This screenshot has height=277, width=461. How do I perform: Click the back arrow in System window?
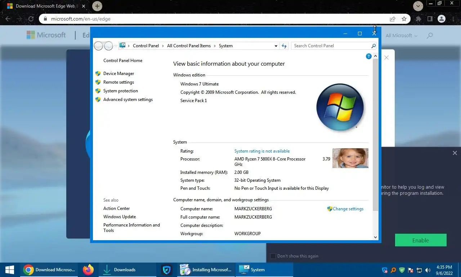tap(98, 46)
